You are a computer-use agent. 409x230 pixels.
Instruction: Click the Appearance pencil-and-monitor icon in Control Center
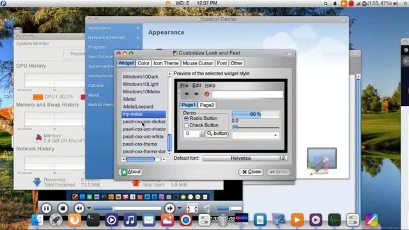pos(321,162)
